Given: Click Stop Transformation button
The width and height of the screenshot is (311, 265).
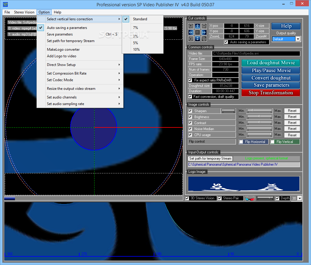Looking at the screenshot, I should pyautogui.click(x=271, y=93).
